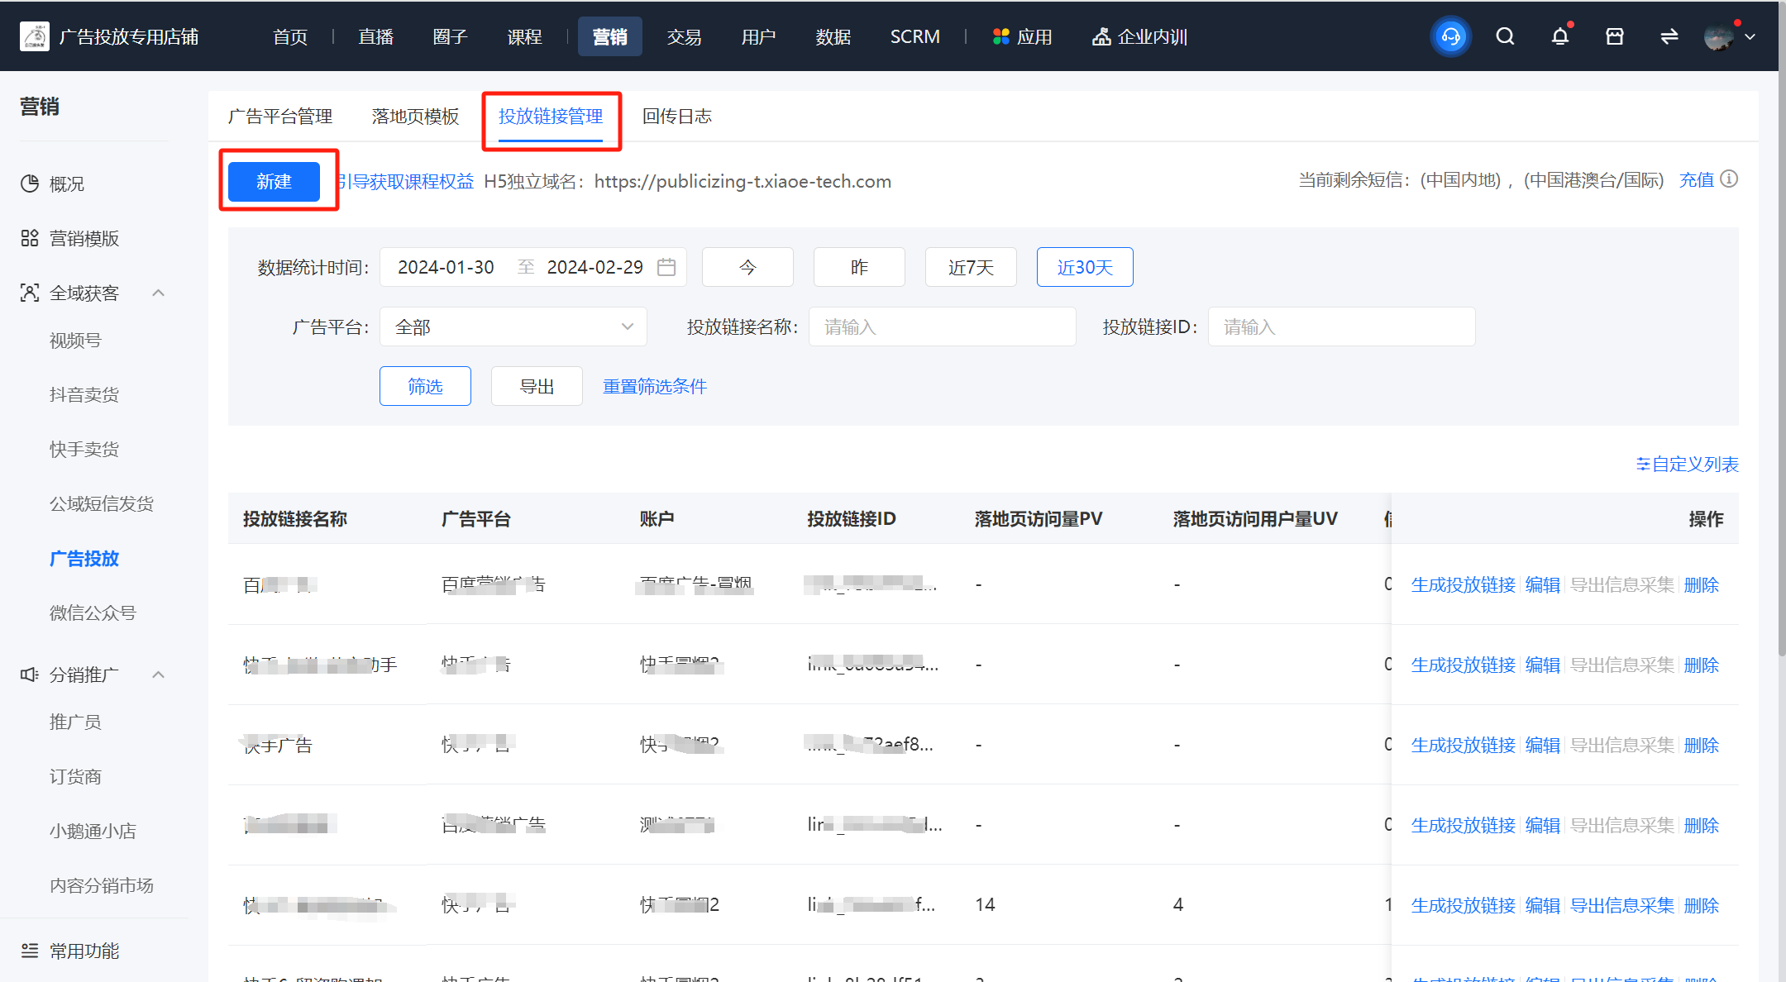This screenshot has height=982, width=1786.
Task: Open 抖音卖货 in the sidebar
Action: pos(84,394)
